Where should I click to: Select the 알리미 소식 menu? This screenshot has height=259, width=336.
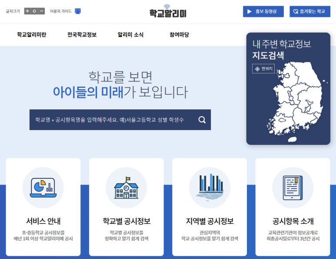coord(130,35)
